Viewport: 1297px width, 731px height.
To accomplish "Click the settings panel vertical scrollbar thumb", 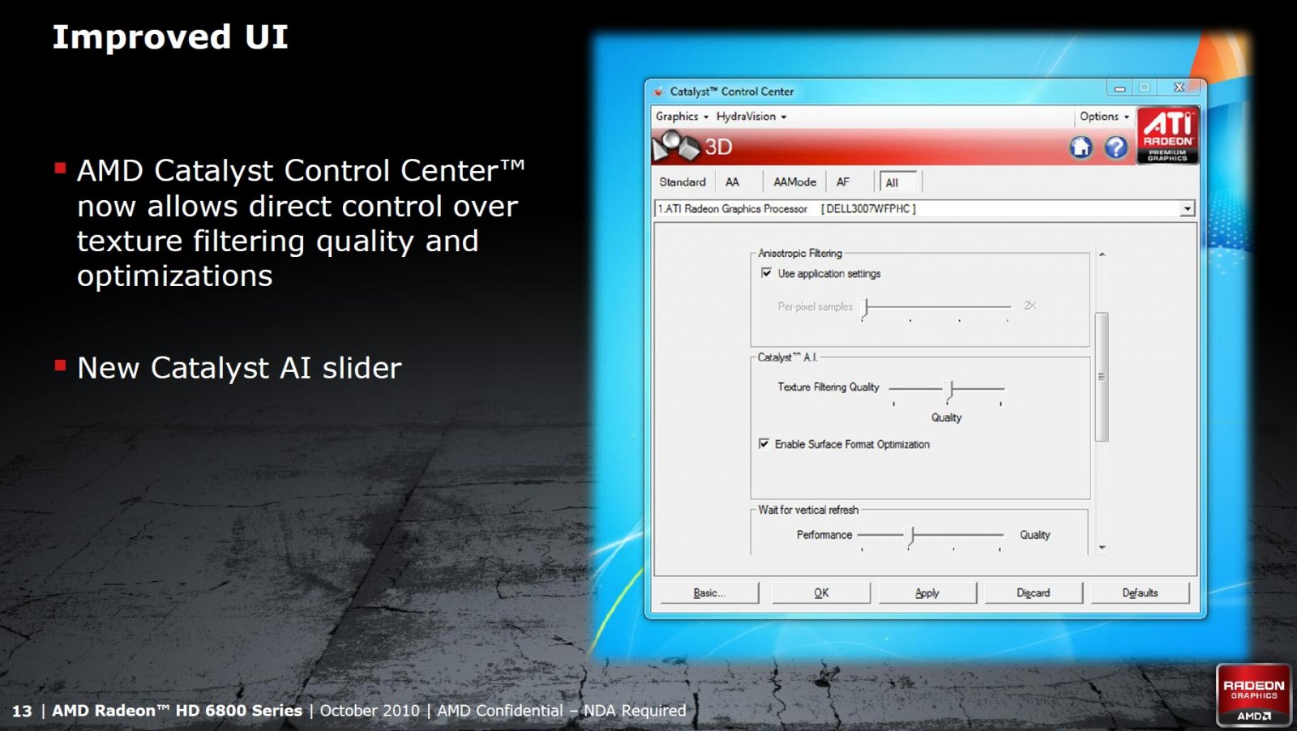I will tap(1102, 377).
